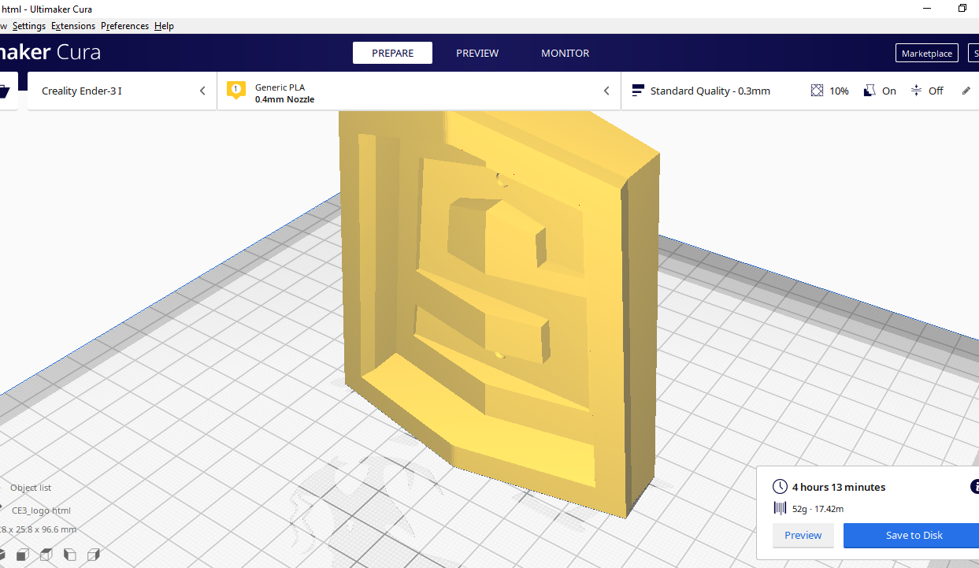Minimize the Cura window
This screenshot has width=979, height=568.
925,8
